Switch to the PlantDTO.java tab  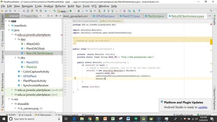pos(131,16)
